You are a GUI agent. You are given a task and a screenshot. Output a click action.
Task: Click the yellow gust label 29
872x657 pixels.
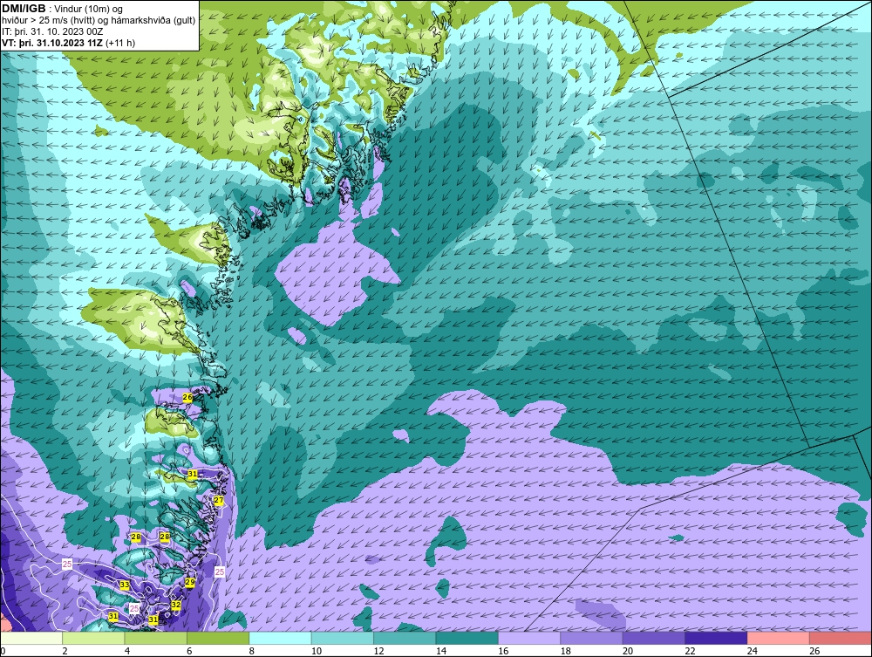tap(189, 582)
